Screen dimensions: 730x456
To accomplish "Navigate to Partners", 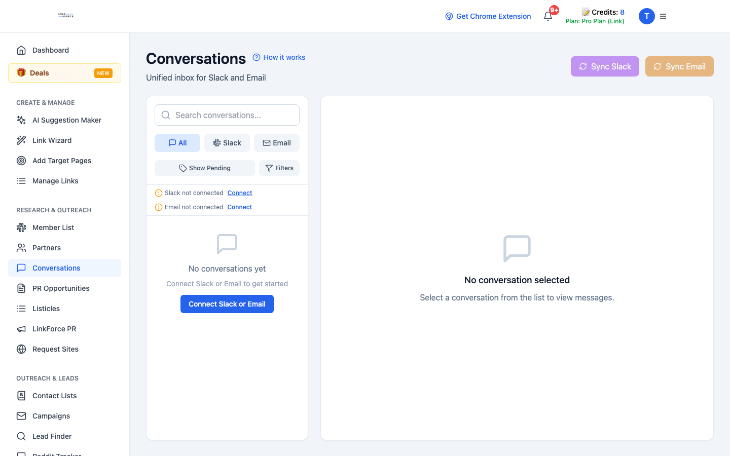I will 65,248.
